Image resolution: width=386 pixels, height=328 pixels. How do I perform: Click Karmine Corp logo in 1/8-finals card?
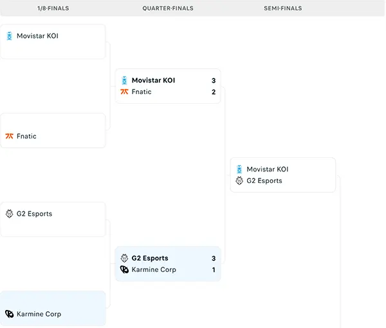[x=10, y=314]
